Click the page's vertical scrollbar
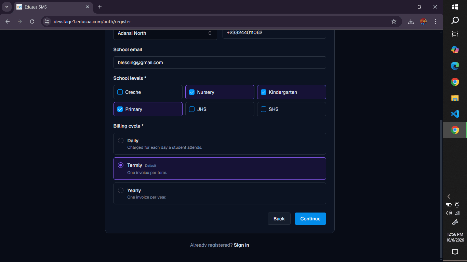 pos(441,189)
